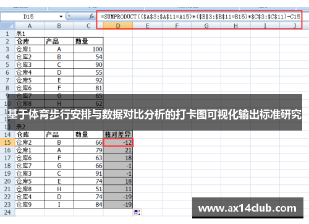Click quantity cell 90

click(x=88, y=64)
